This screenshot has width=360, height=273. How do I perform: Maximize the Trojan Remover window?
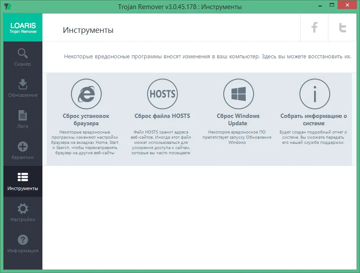click(x=332, y=5)
